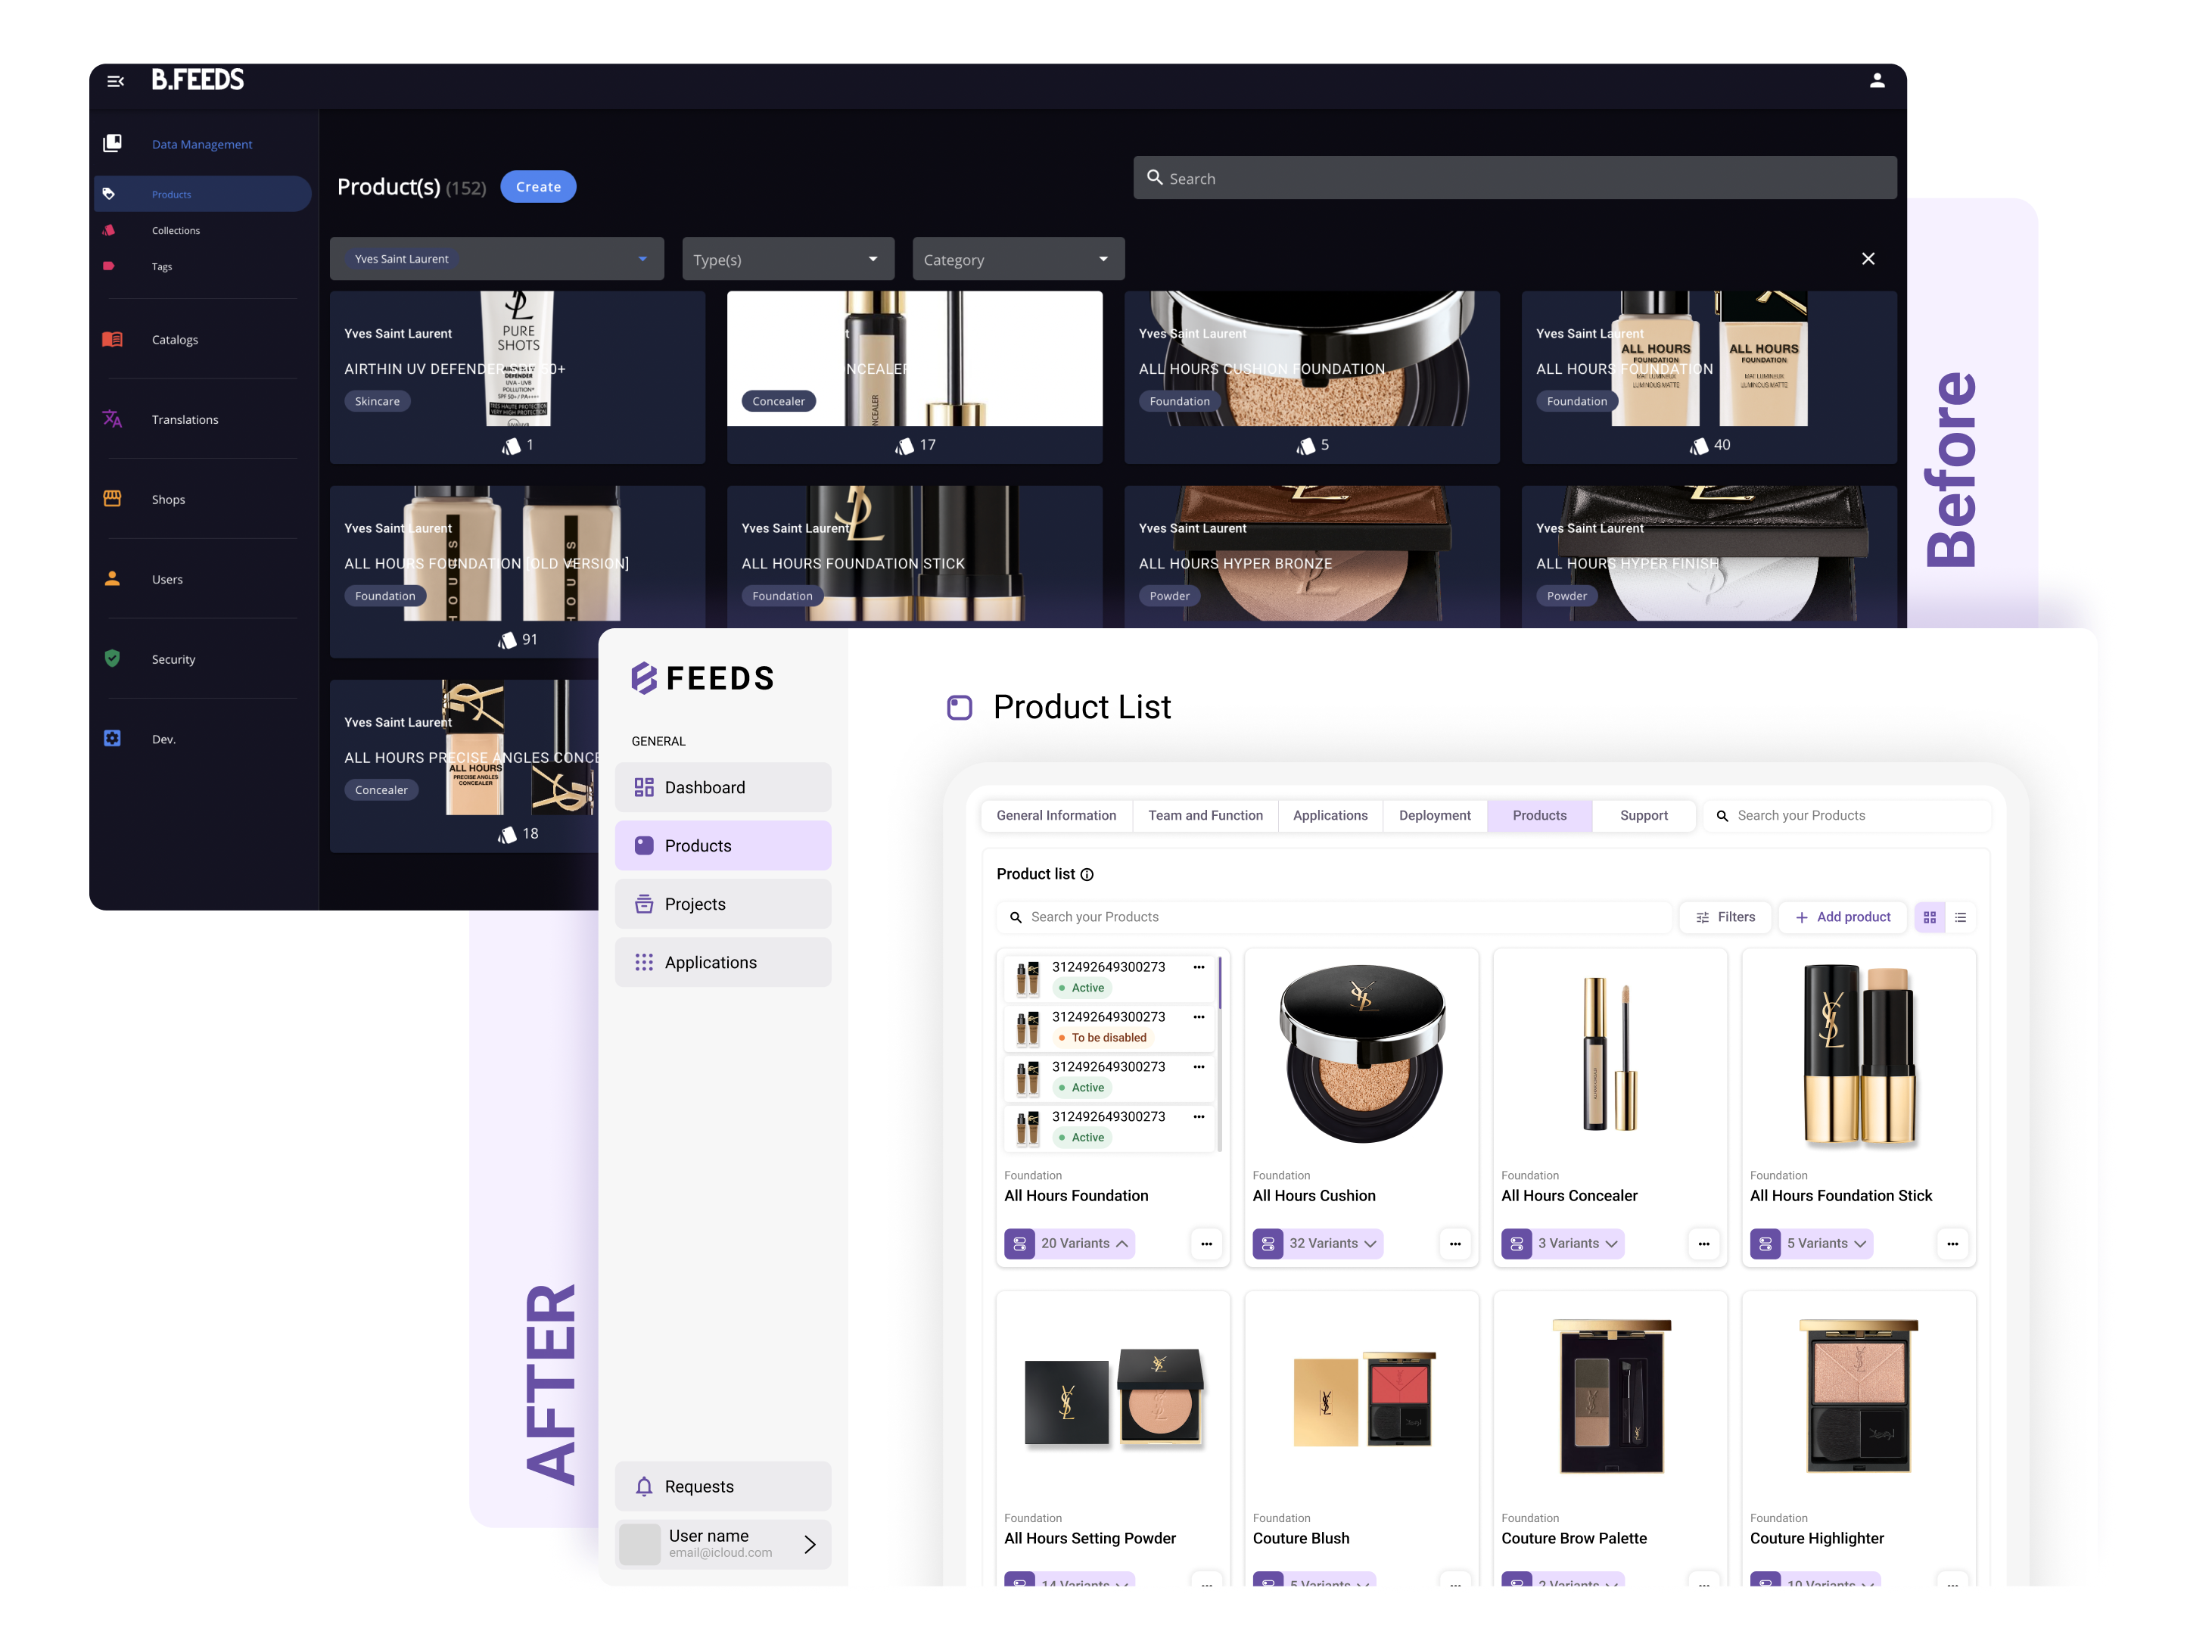This screenshot has height=1650, width=2187.
Task: Switch to General Information tab
Action: pyautogui.click(x=1056, y=817)
